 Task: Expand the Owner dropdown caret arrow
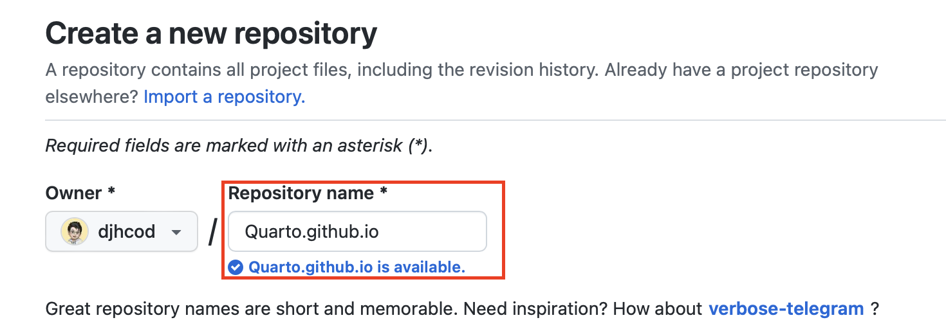[176, 233]
